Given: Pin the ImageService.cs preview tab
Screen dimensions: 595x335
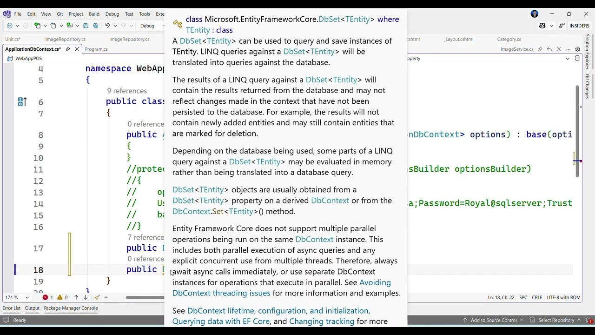Looking at the screenshot, I should [x=540, y=49].
